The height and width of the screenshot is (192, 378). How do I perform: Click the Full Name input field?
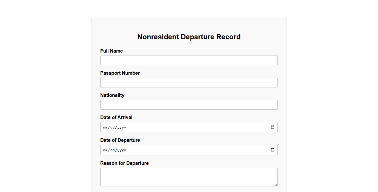(x=189, y=61)
